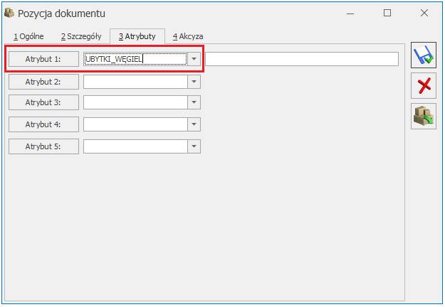Click the UBYTKI_WĘGIEL attribute field
This screenshot has width=445, height=307.
tap(136, 59)
